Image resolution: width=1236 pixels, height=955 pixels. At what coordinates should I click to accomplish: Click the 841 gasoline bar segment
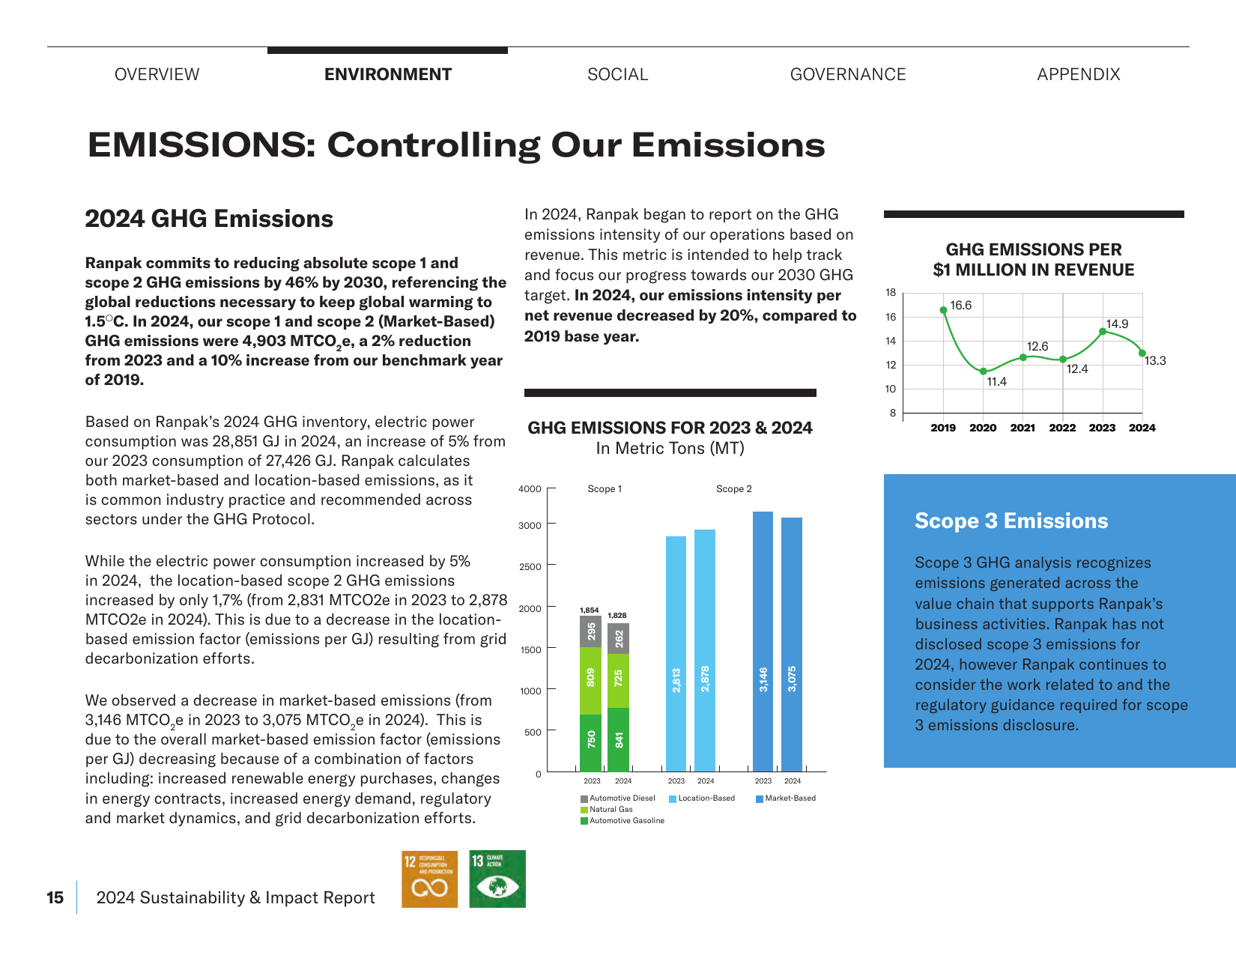pyautogui.click(x=619, y=740)
